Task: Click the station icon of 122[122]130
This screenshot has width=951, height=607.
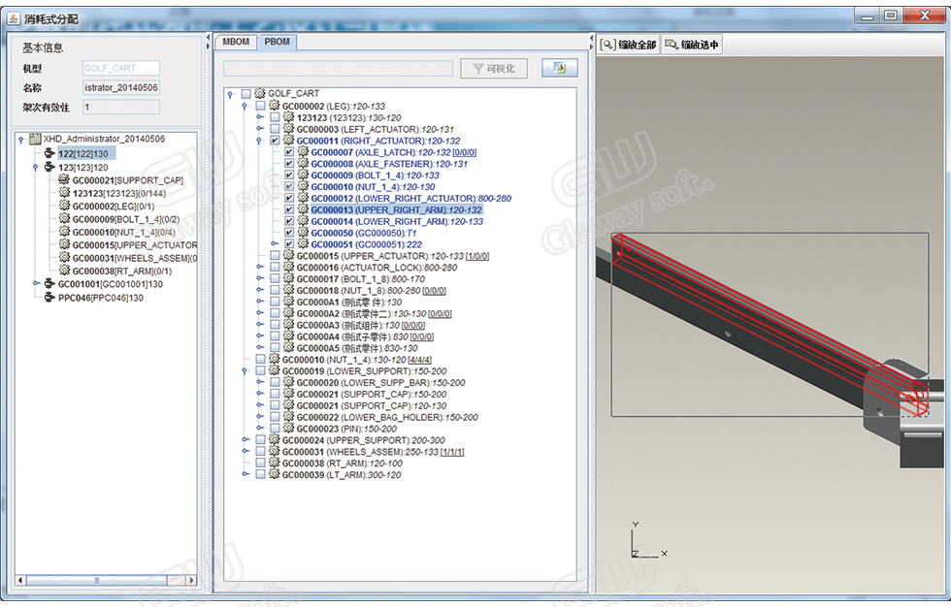Action: click(x=49, y=152)
